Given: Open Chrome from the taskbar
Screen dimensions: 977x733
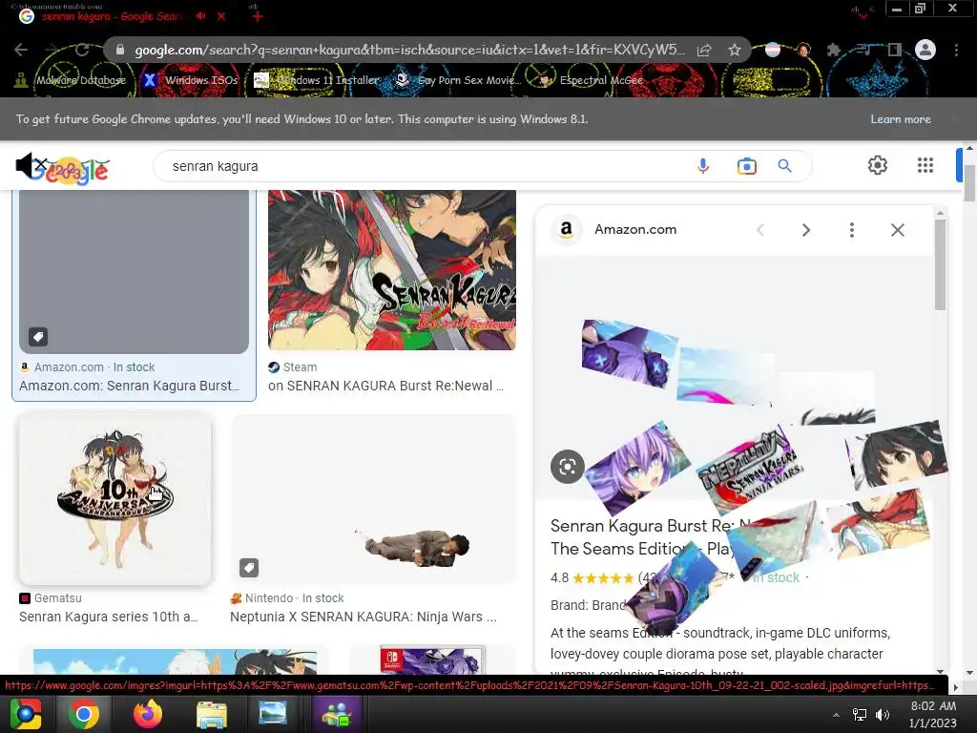Looking at the screenshot, I should click(x=84, y=714).
